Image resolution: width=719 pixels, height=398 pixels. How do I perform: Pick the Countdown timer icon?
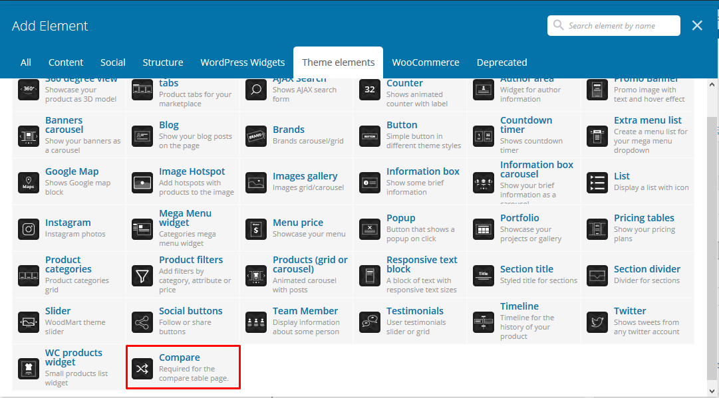point(483,136)
